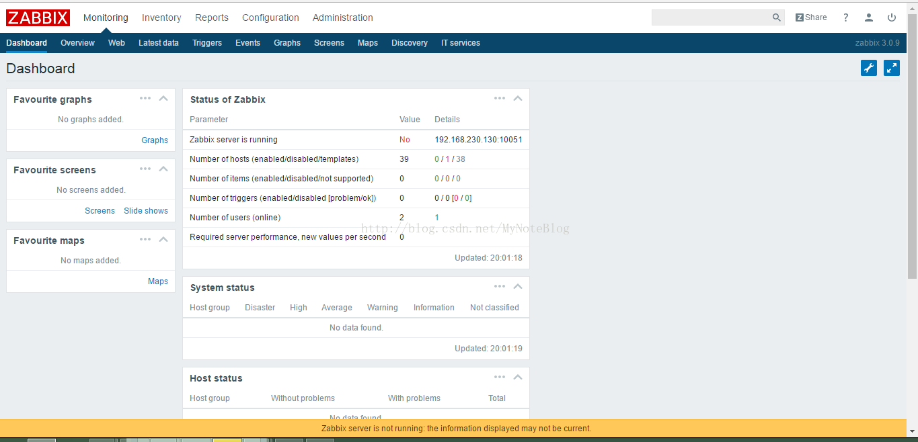Click the 192.168.230.130:10051 details cell

click(478, 140)
